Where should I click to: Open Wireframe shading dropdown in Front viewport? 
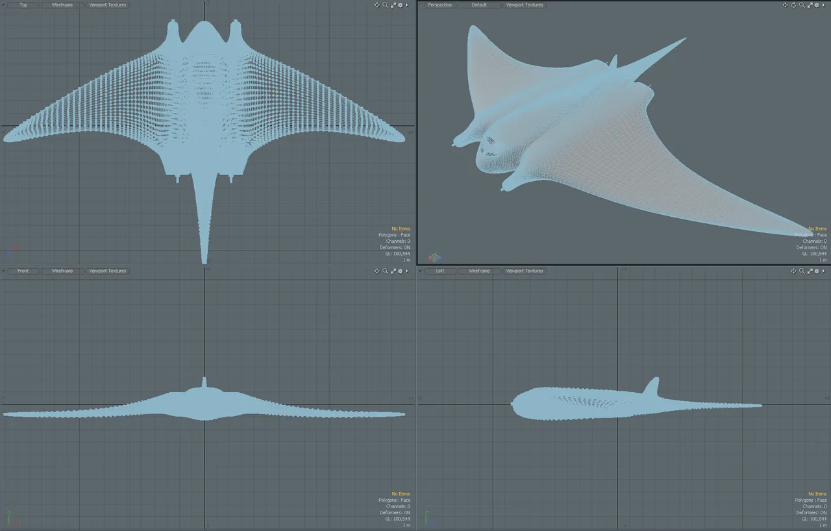tap(62, 271)
